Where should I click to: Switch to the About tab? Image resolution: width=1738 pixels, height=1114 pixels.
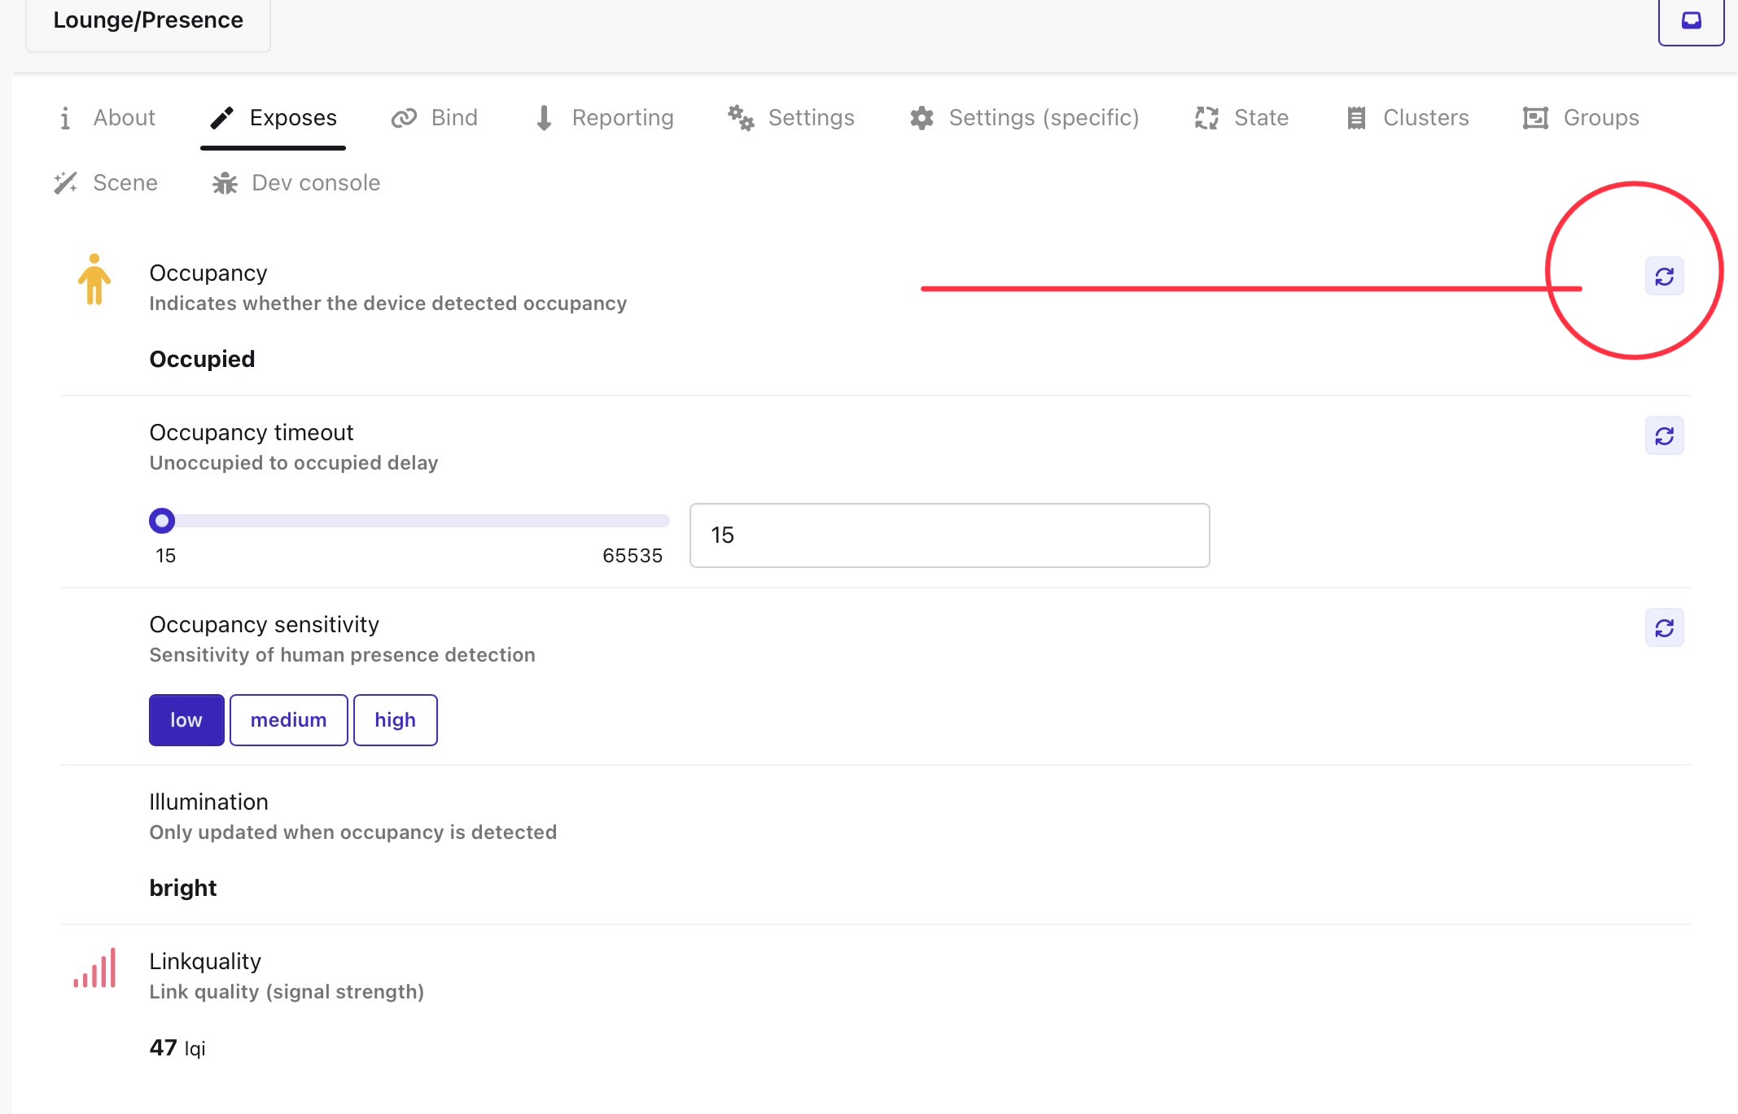(107, 118)
